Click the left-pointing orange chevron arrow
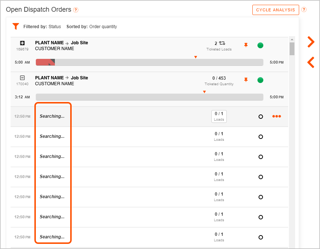The image size is (320, 249). 311,62
